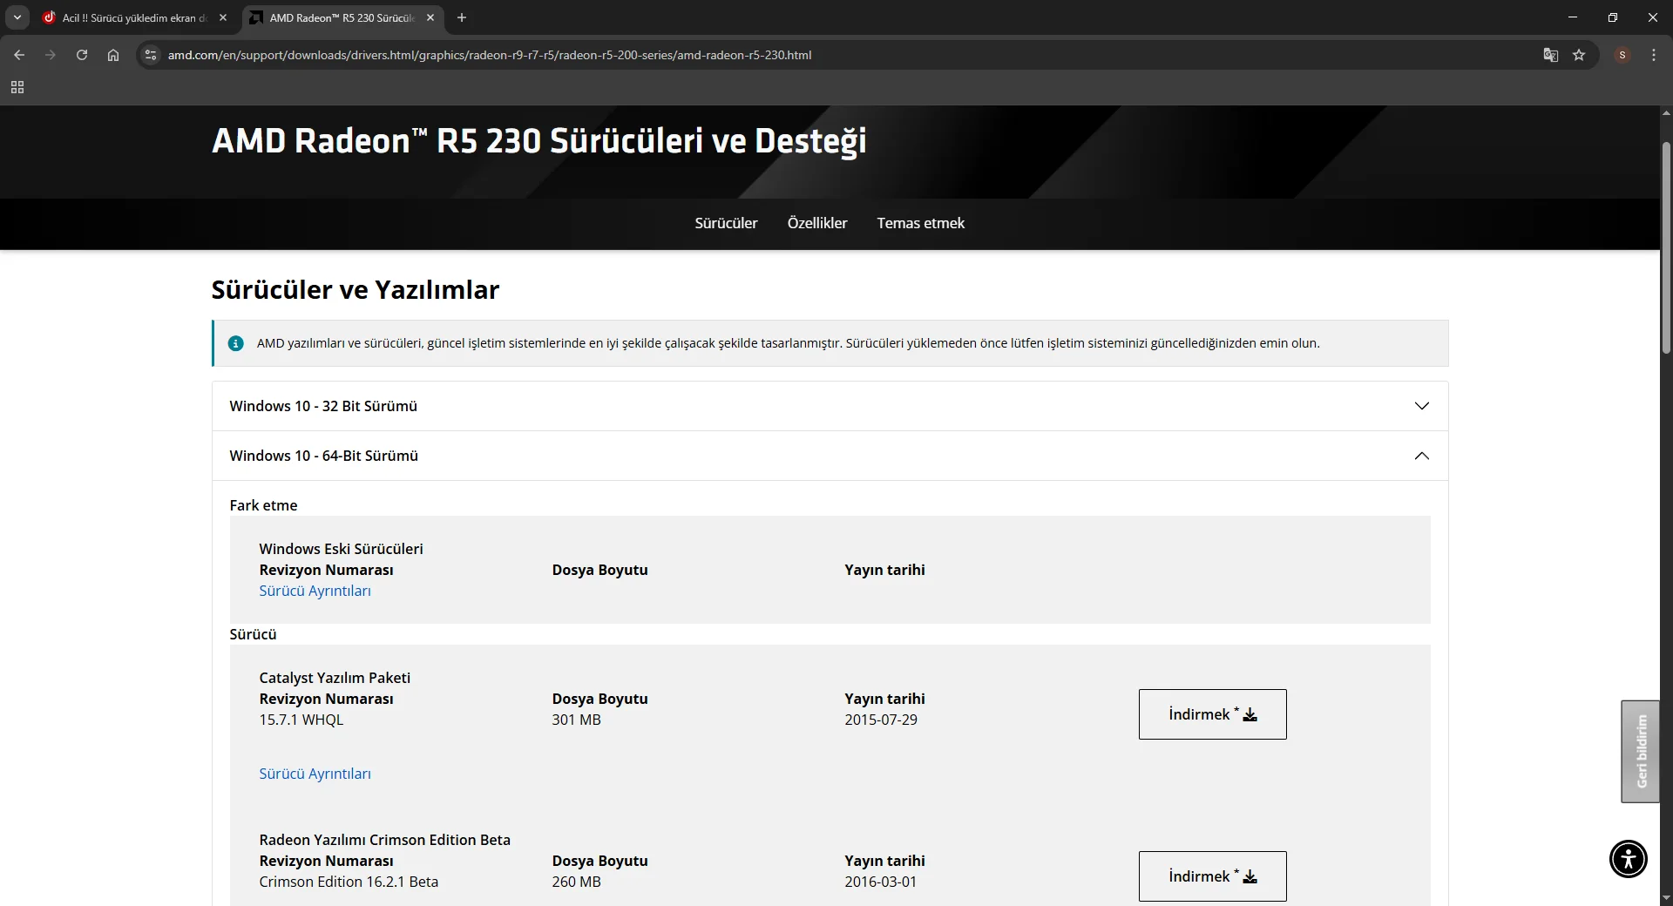1673x906 pixels.
Task: Close the AMD Radeon R5 230 tab
Action: coord(430,17)
